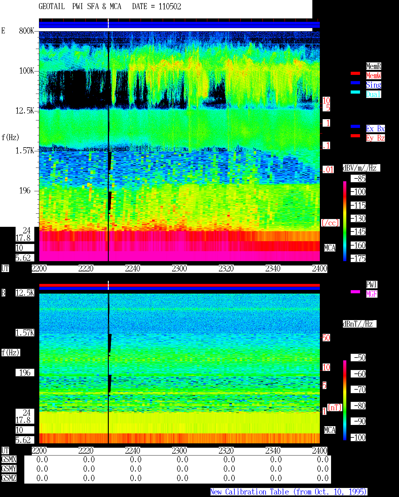Select the MGF legend label
Screen dimensions: 399x497
(372, 294)
